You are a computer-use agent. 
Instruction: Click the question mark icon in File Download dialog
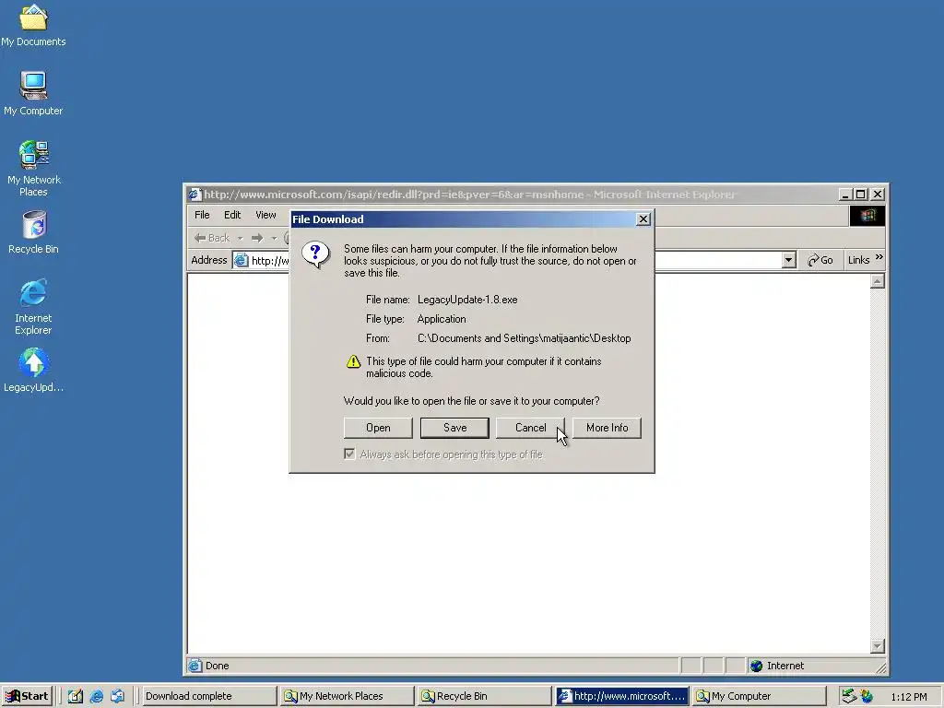pyautogui.click(x=315, y=254)
